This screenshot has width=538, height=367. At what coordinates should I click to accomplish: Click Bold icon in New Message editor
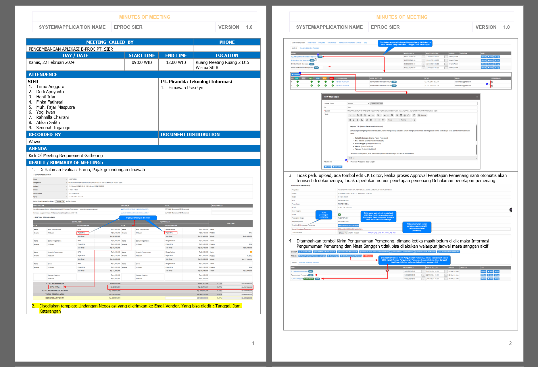pyautogui.click(x=350, y=120)
